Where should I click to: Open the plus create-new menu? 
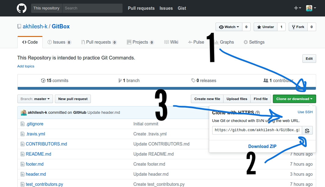coord(298,8)
